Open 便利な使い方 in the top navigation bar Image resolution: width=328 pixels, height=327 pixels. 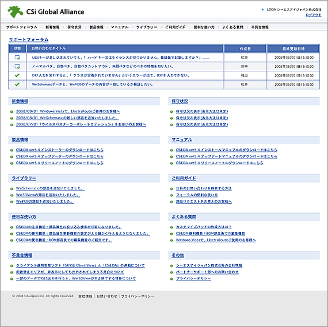coord(204,27)
